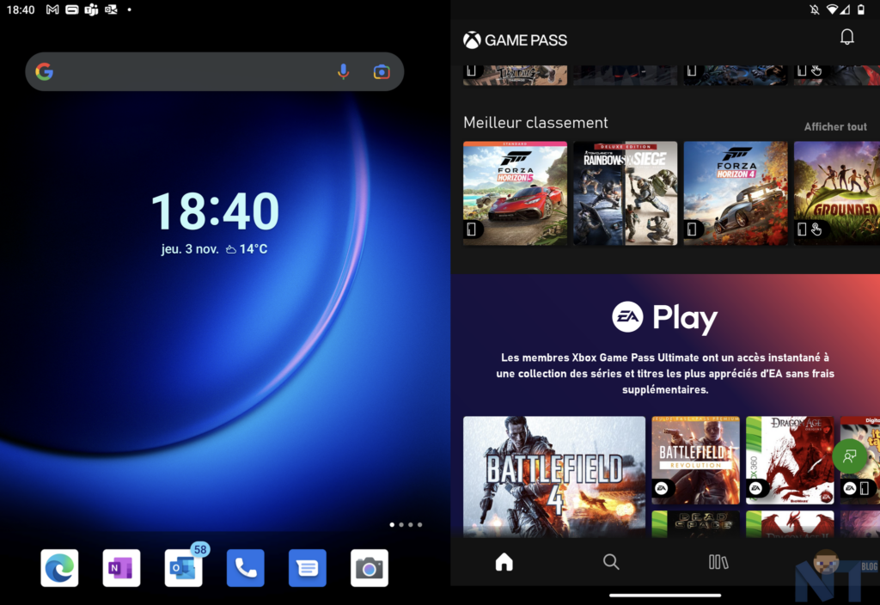The image size is (880, 605).
Task: Open the Battlefield 4 large tile
Action: 554,476
